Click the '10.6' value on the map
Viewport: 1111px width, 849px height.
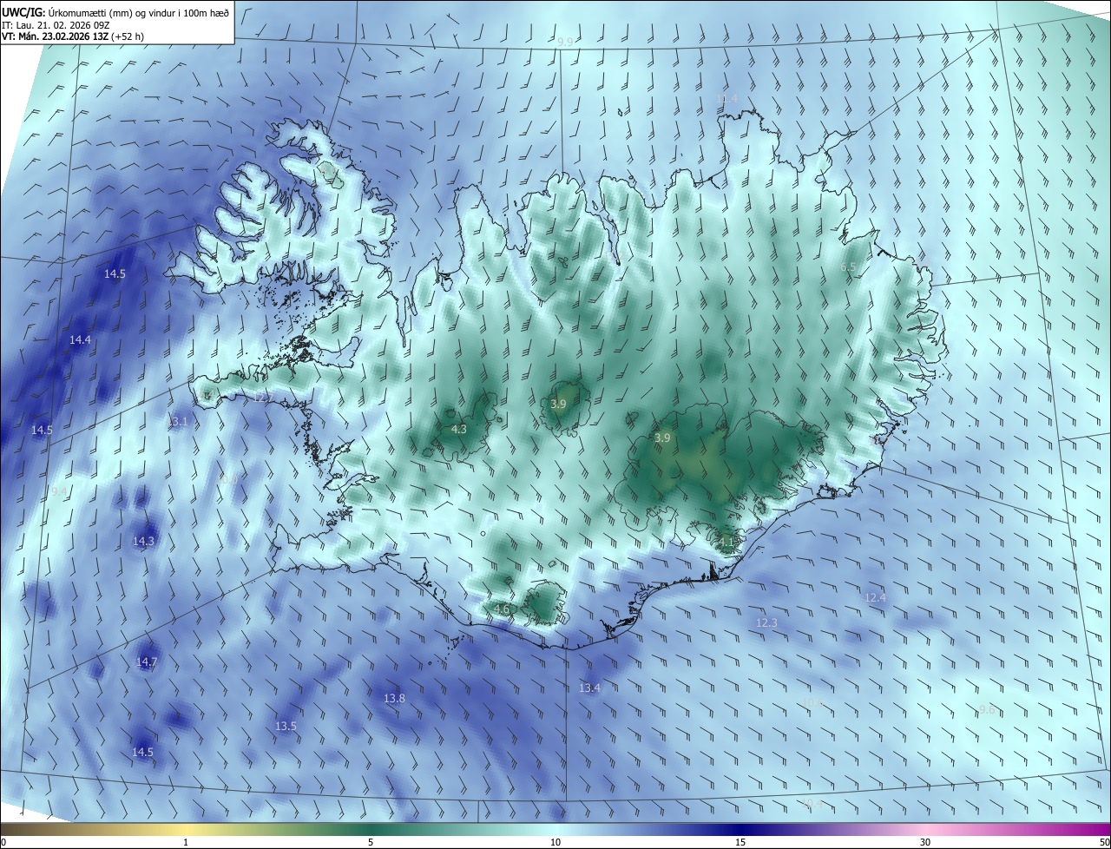click(812, 702)
